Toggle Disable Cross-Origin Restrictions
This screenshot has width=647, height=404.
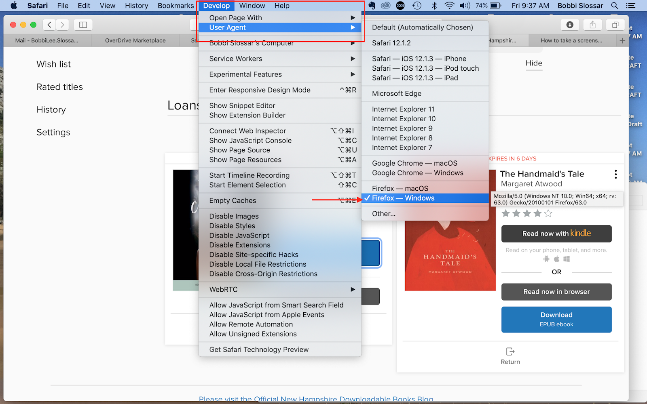point(280,274)
